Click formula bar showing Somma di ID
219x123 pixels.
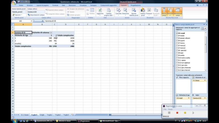125,21
